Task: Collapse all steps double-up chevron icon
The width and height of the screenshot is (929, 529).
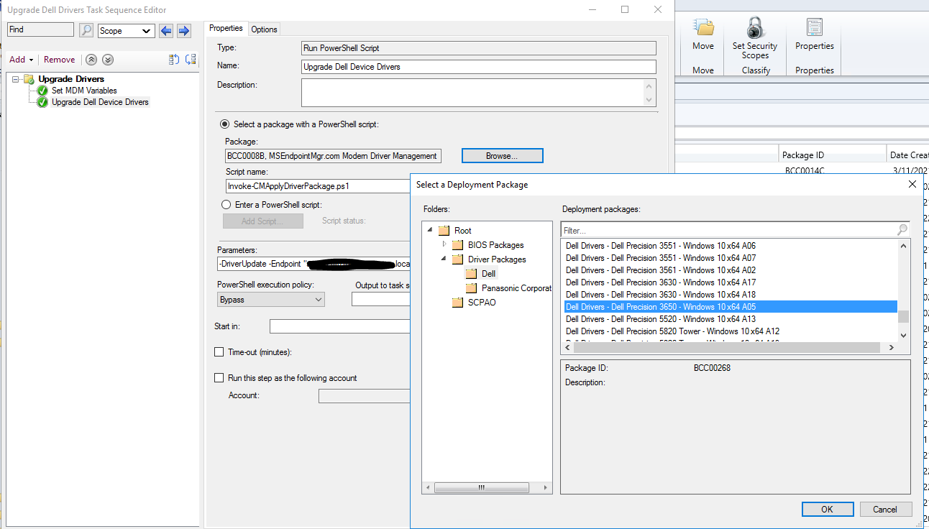Action: (x=91, y=60)
